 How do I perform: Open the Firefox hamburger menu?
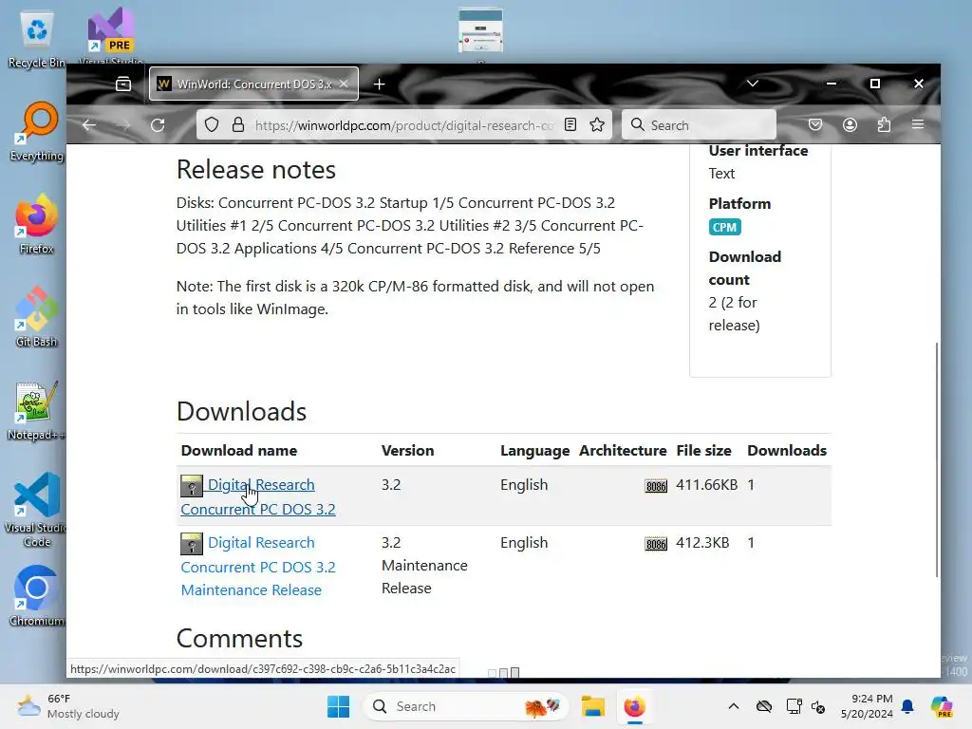click(918, 125)
